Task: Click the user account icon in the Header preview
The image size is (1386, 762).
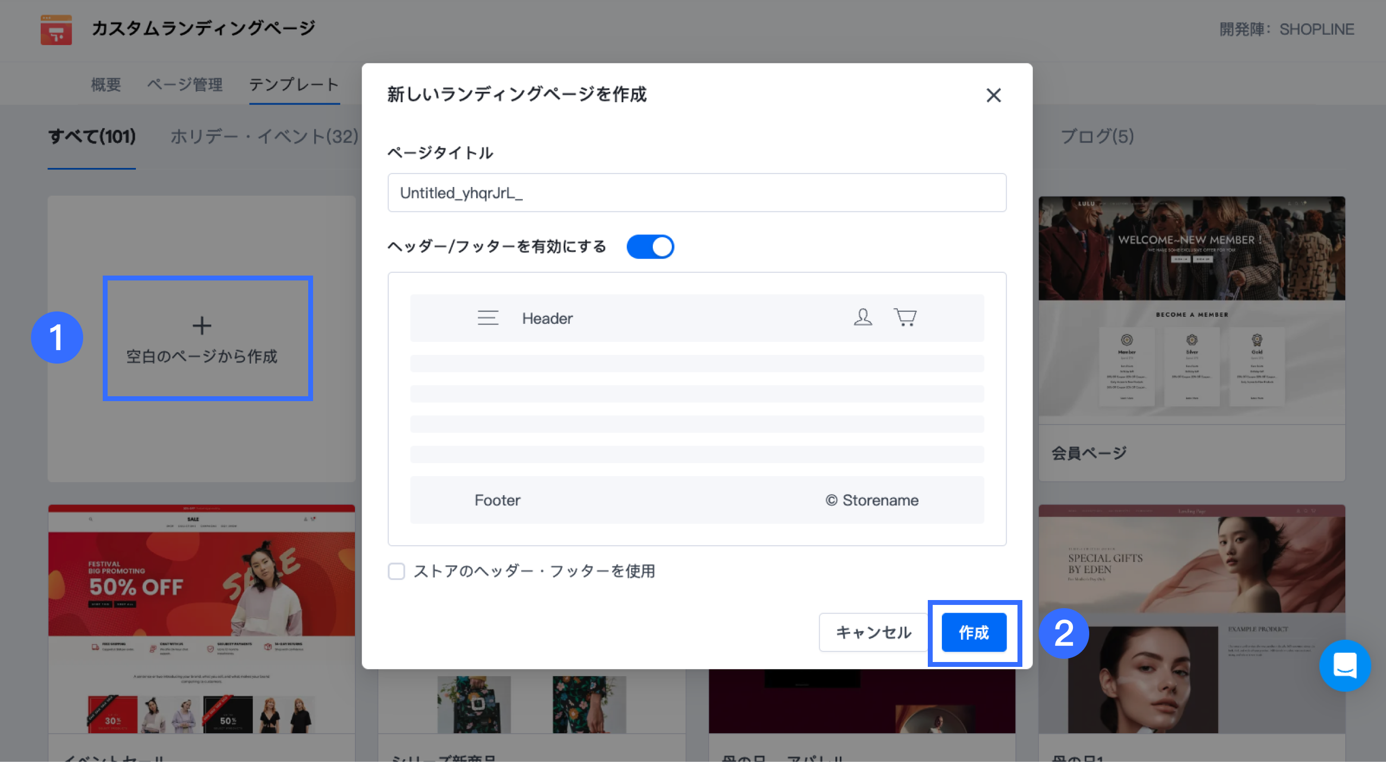Action: (863, 317)
